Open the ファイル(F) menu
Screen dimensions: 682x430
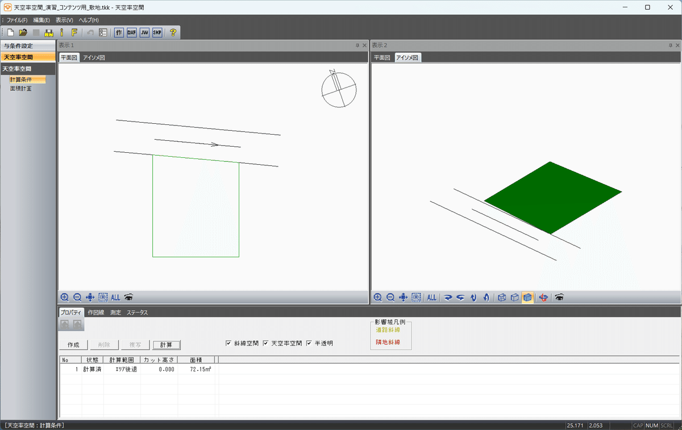(17, 20)
